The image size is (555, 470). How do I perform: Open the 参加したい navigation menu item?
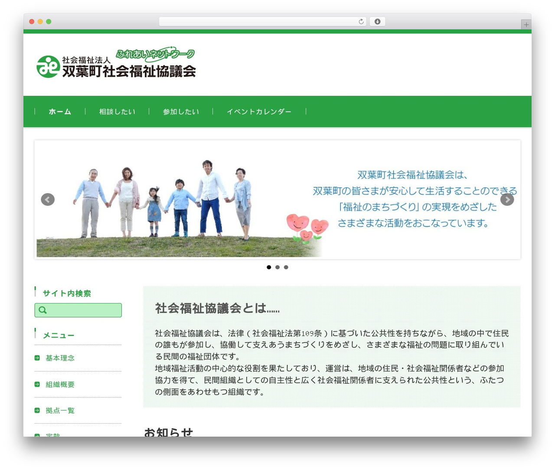pyautogui.click(x=181, y=111)
